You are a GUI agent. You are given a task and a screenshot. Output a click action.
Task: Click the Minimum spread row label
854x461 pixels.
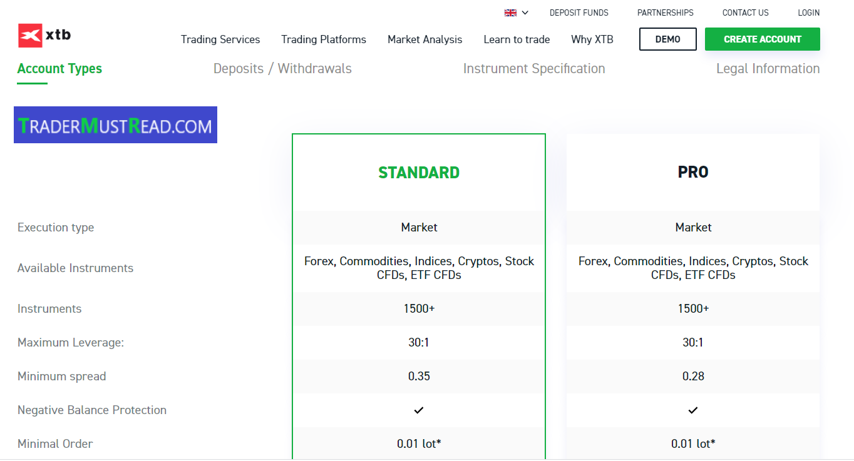pyautogui.click(x=61, y=377)
